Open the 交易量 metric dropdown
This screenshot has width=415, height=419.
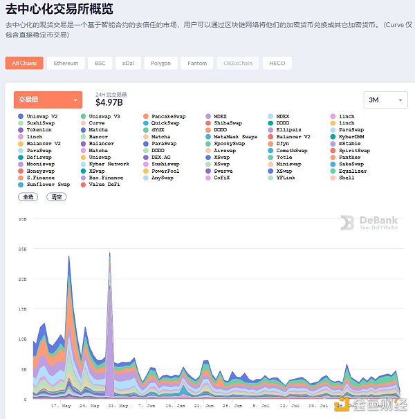(x=48, y=100)
